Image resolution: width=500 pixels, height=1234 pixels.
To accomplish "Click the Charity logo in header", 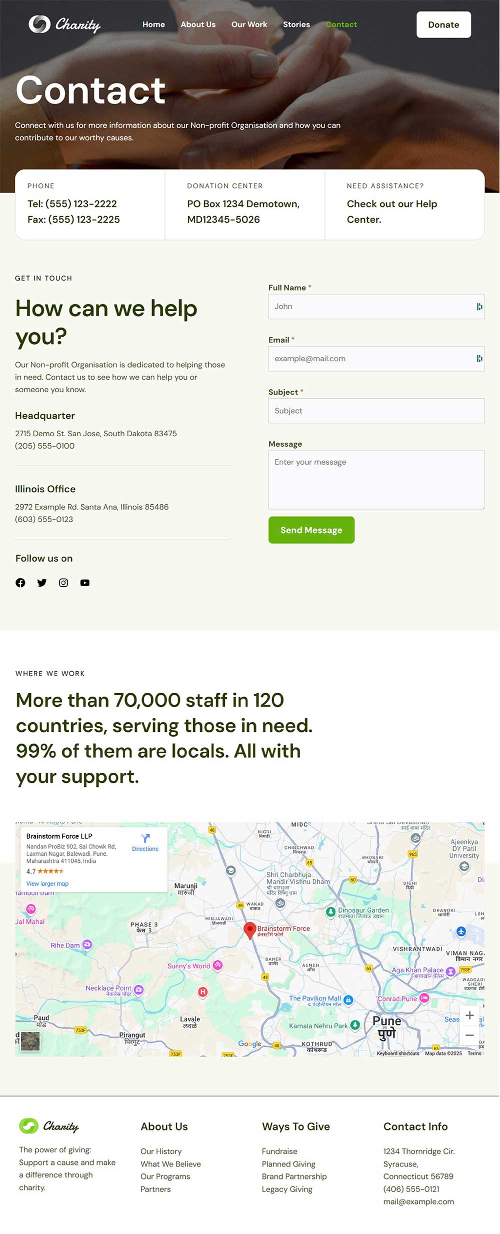I will tap(64, 24).
